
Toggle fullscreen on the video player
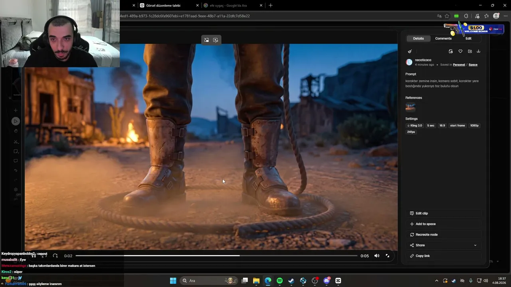[387, 256]
